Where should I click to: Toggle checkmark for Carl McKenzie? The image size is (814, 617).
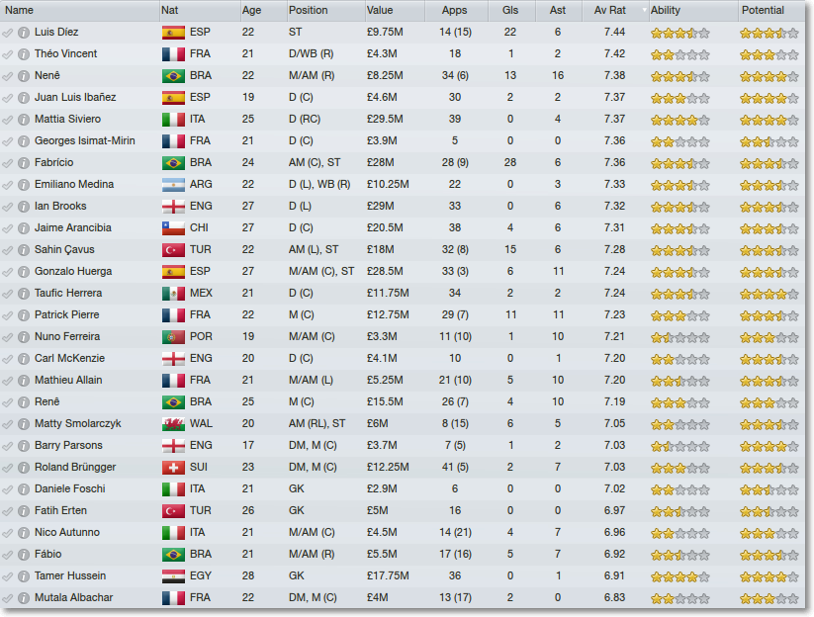tap(7, 359)
